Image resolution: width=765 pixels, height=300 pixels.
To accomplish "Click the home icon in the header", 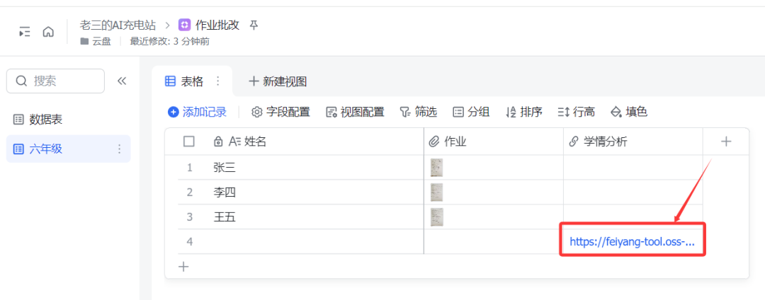I will 48,32.
